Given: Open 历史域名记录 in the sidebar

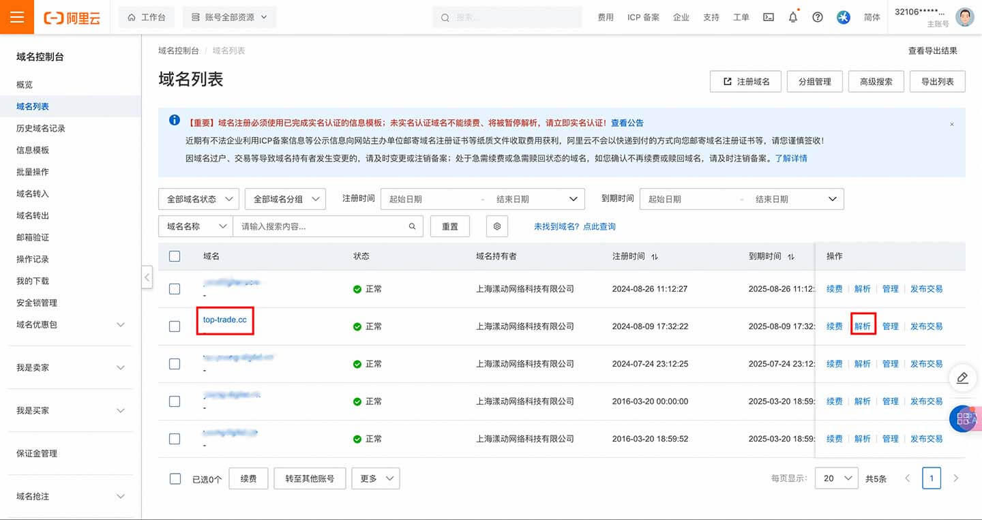Looking at the screenshot, I should point(41,128).
